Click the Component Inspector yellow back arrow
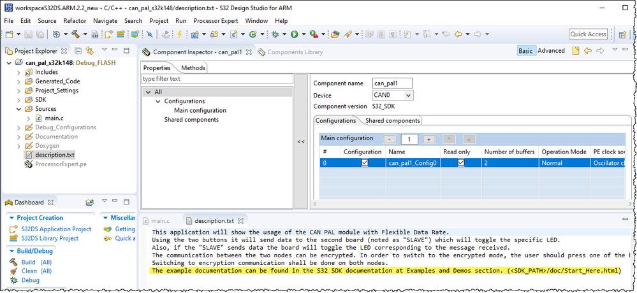The height and width of the screenshot is (293, 637). click(587, 51)
